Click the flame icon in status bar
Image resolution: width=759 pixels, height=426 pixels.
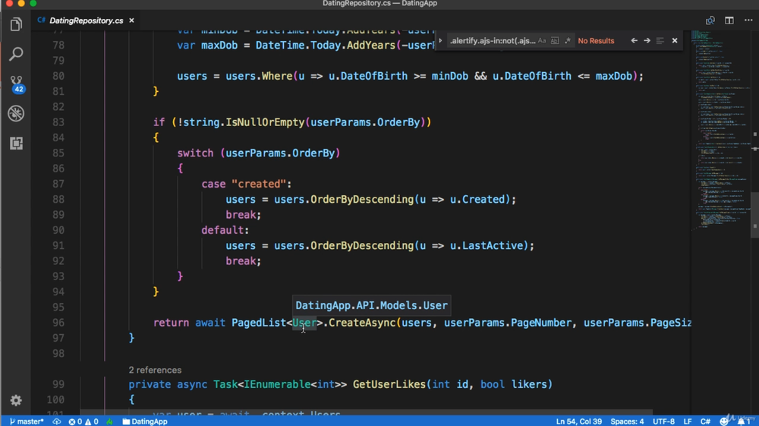tap(110, 421)
